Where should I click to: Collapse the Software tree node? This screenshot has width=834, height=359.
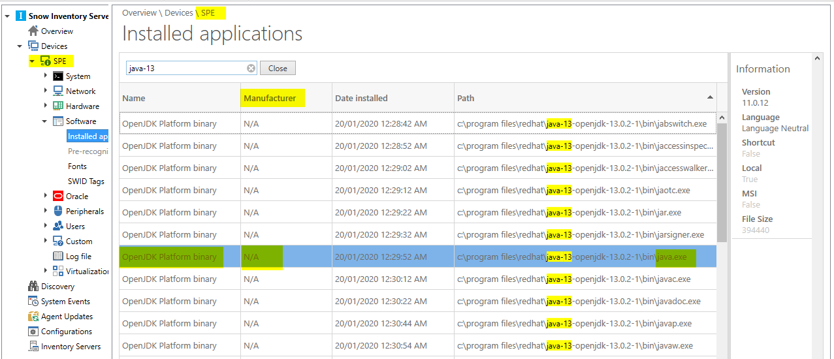pyautogui.click(x=44, y=121)
